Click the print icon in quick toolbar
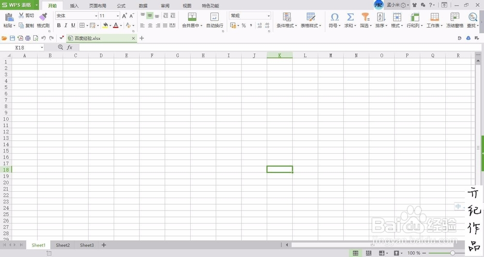This screenshot has width=484, height=257. pyautogui.click(x=28, y=38)
